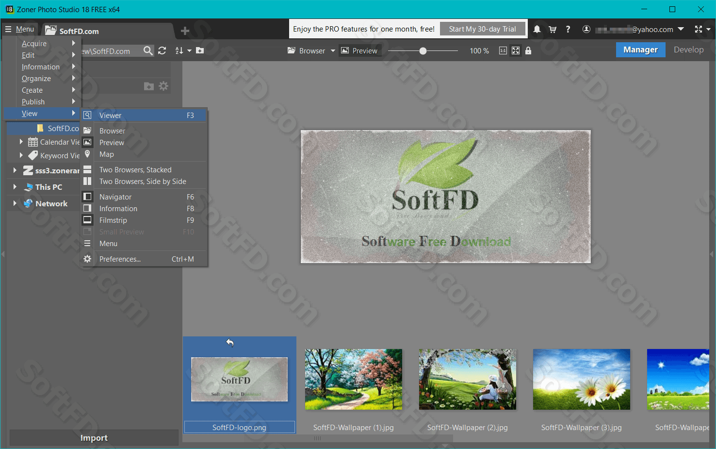Set zoom to 1:1 actual size
Screen dimensions: 716x449
(503, 50)
